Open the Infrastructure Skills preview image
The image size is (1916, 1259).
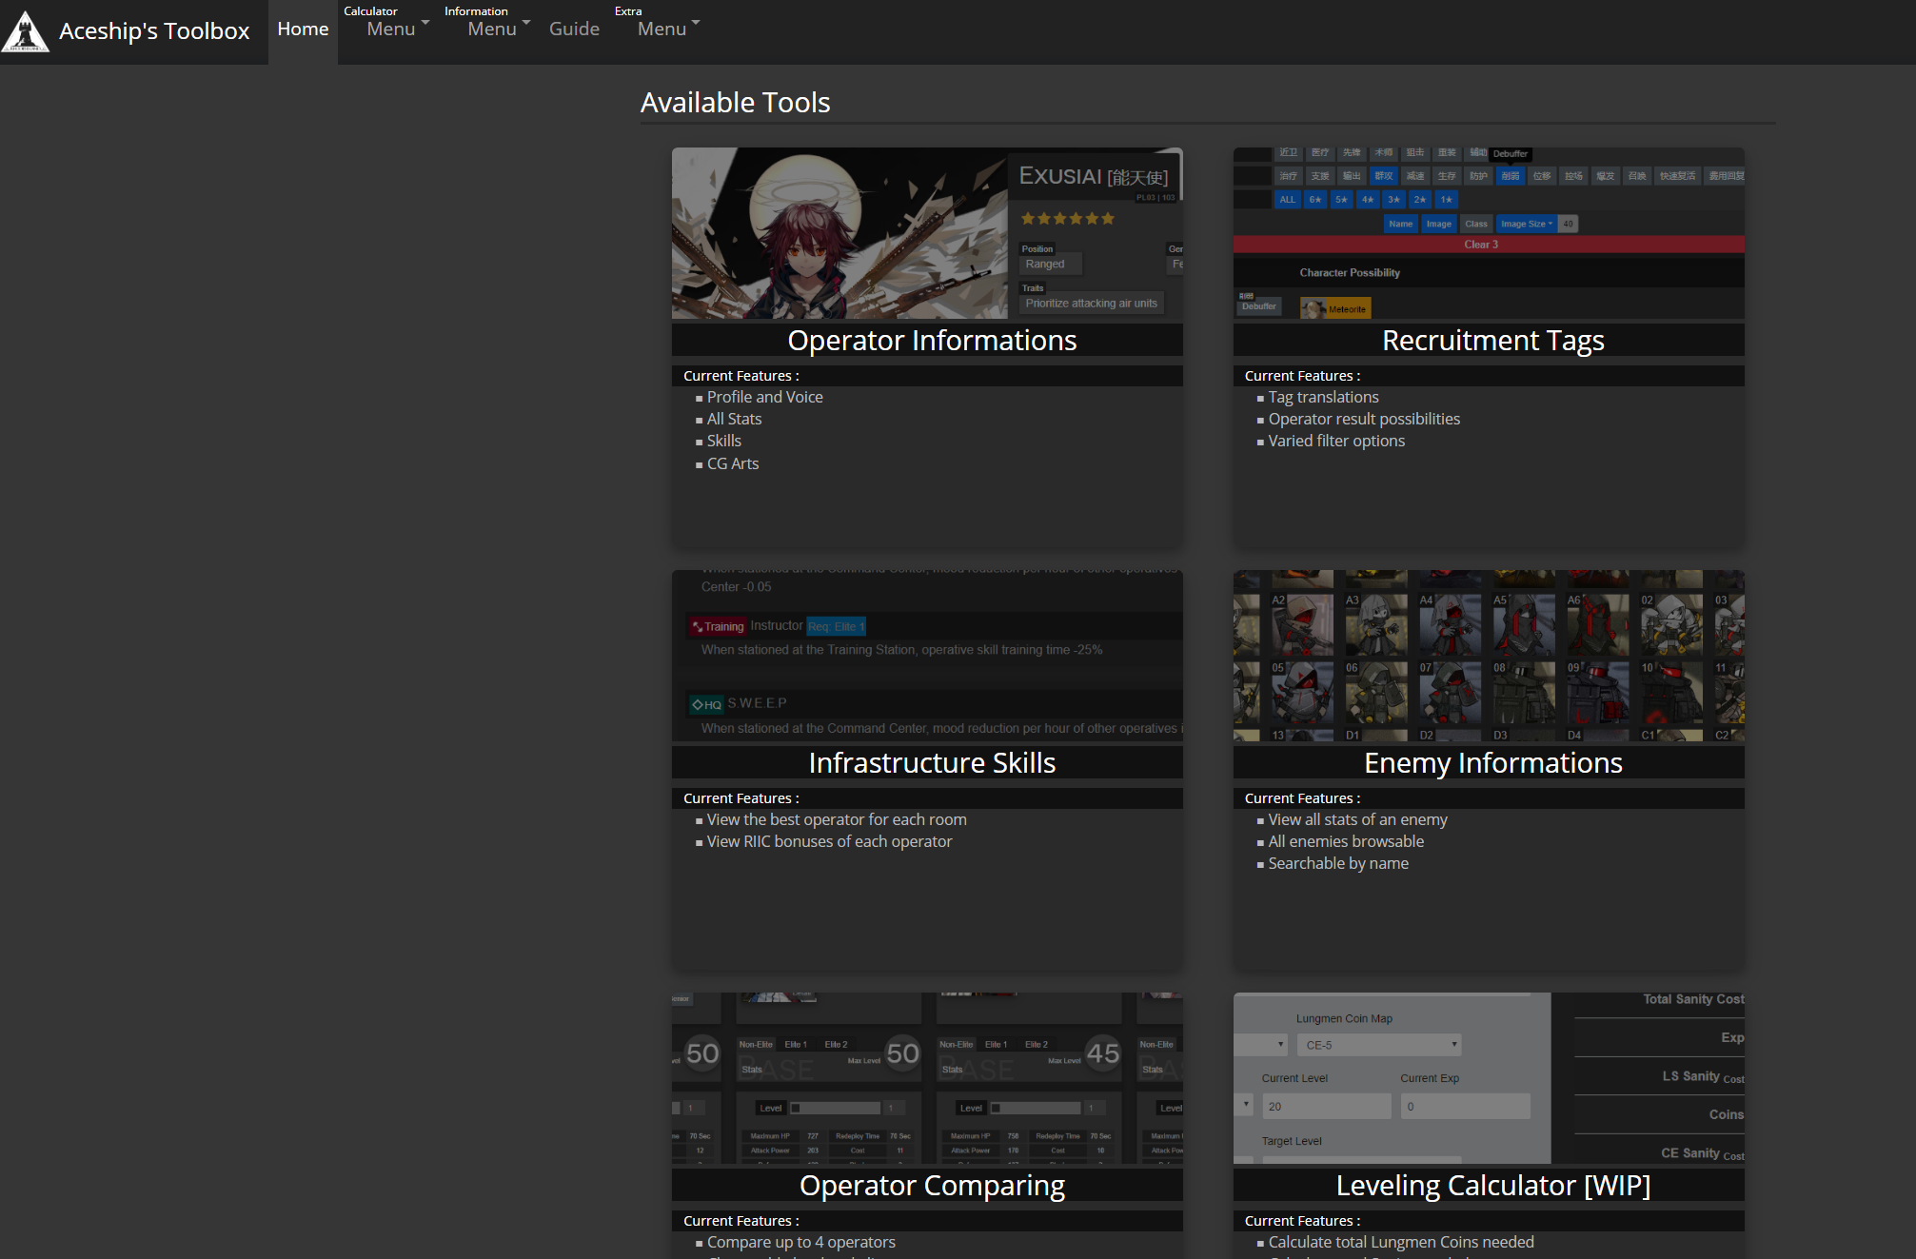(927, 656)
